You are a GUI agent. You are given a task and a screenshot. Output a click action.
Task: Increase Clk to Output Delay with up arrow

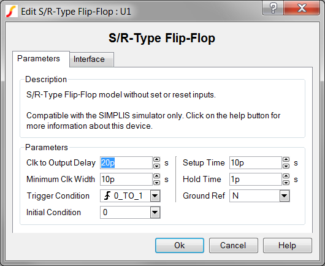tap(157, 159)
